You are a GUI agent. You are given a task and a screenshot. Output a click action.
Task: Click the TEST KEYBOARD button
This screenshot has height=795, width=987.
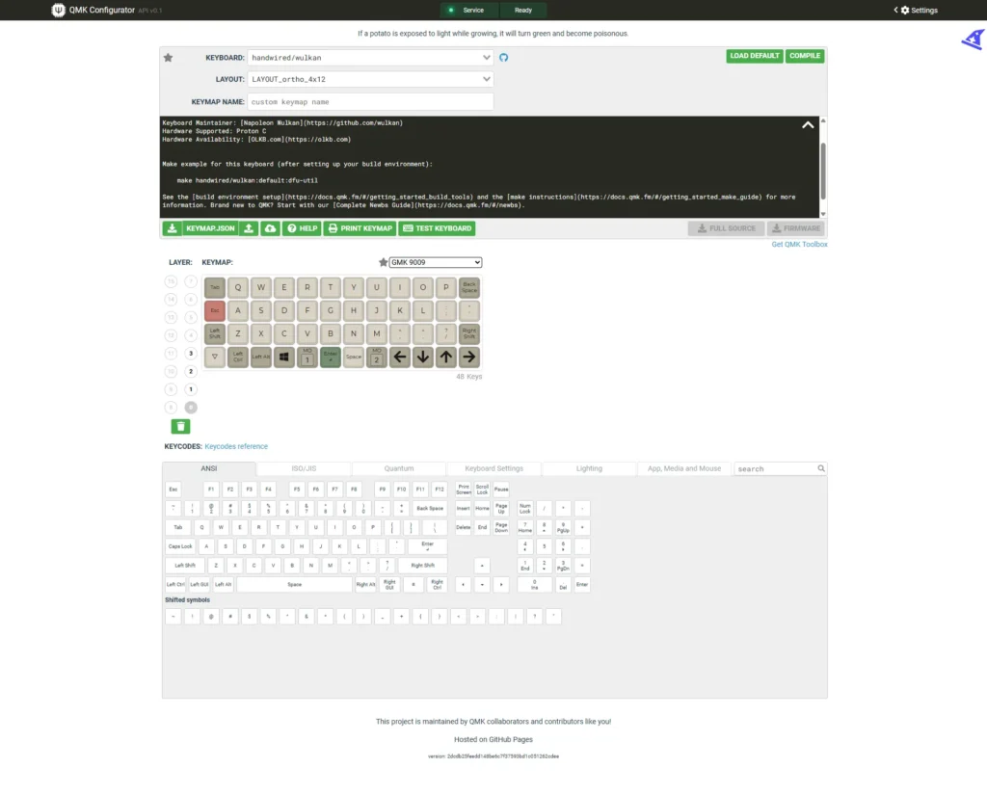[x=437, y=228]
